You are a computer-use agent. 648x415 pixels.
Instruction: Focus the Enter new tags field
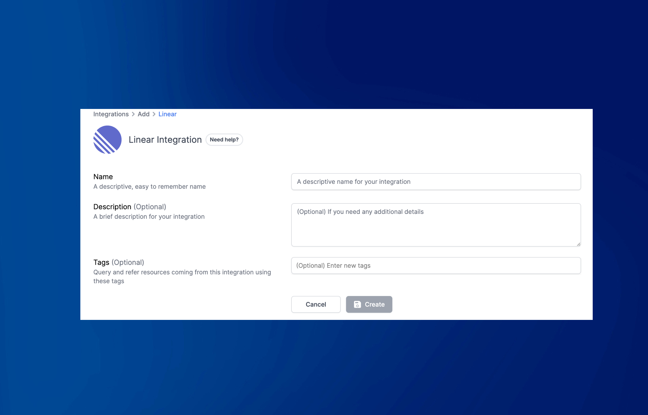pyautogui.click(x=436, y=265)
